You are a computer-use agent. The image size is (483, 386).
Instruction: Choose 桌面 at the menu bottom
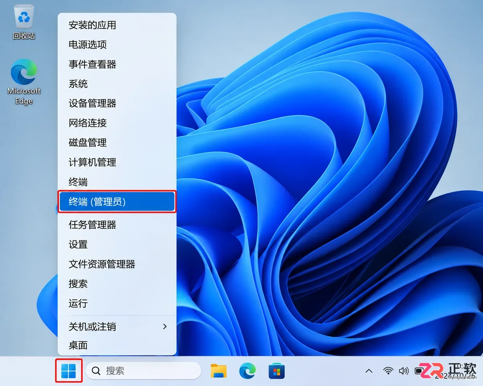[x=117, y=345]
